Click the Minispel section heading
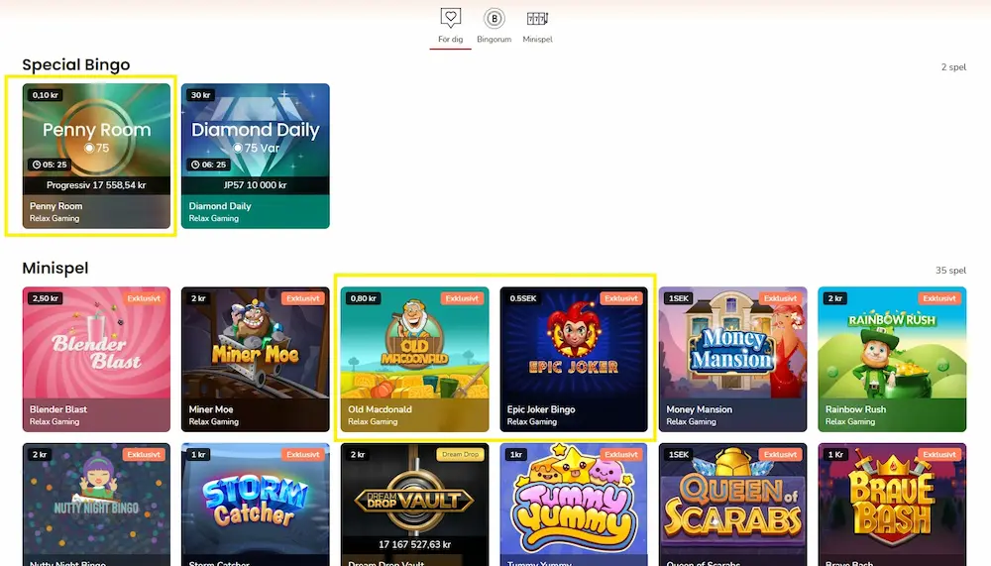Image resolution: width=991 pixels, height=566 pixels. [x=55, y=269]
